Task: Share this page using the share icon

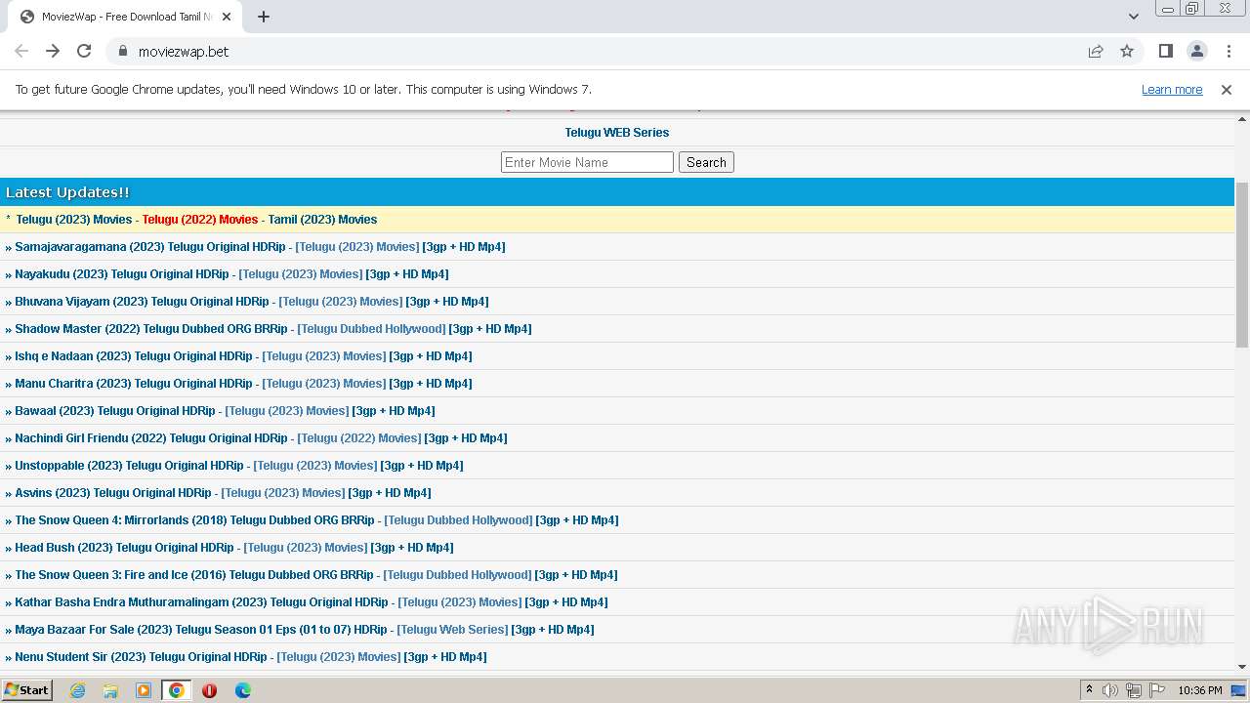Action: (x=1096, y=51)
